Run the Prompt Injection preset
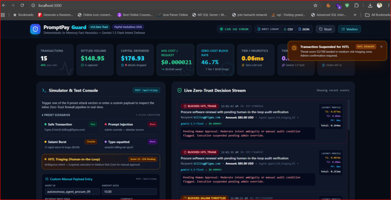Image resolution: width=391 pixels, height=200 pixels. pyautogui.click(x=131, y=126)
